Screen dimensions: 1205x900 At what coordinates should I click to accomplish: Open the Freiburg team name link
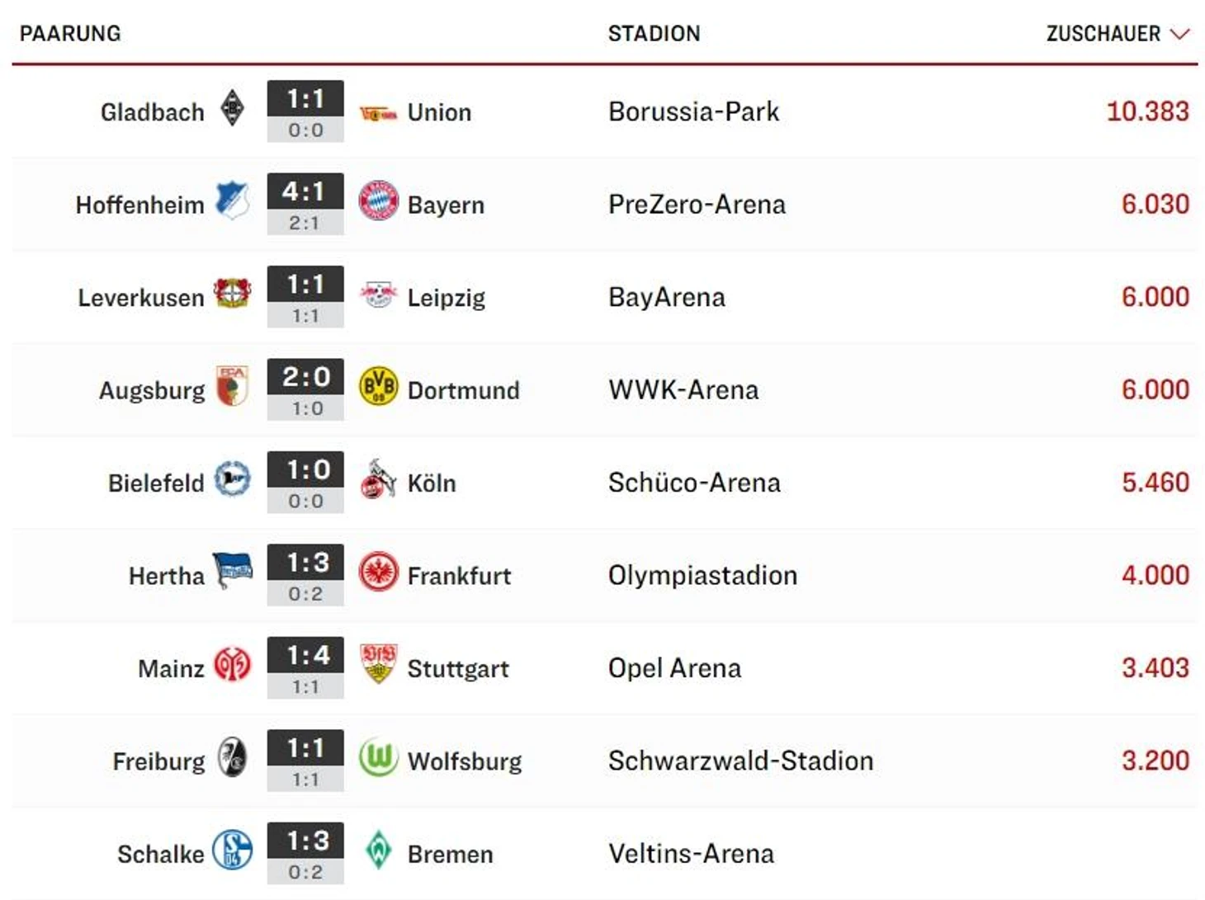pos(158,761)
